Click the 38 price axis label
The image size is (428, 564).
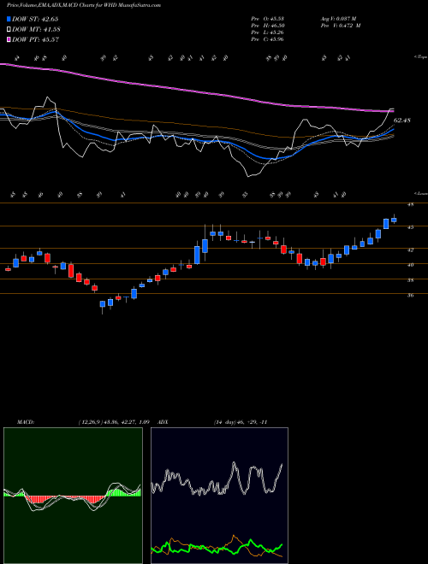click(410, 280)
